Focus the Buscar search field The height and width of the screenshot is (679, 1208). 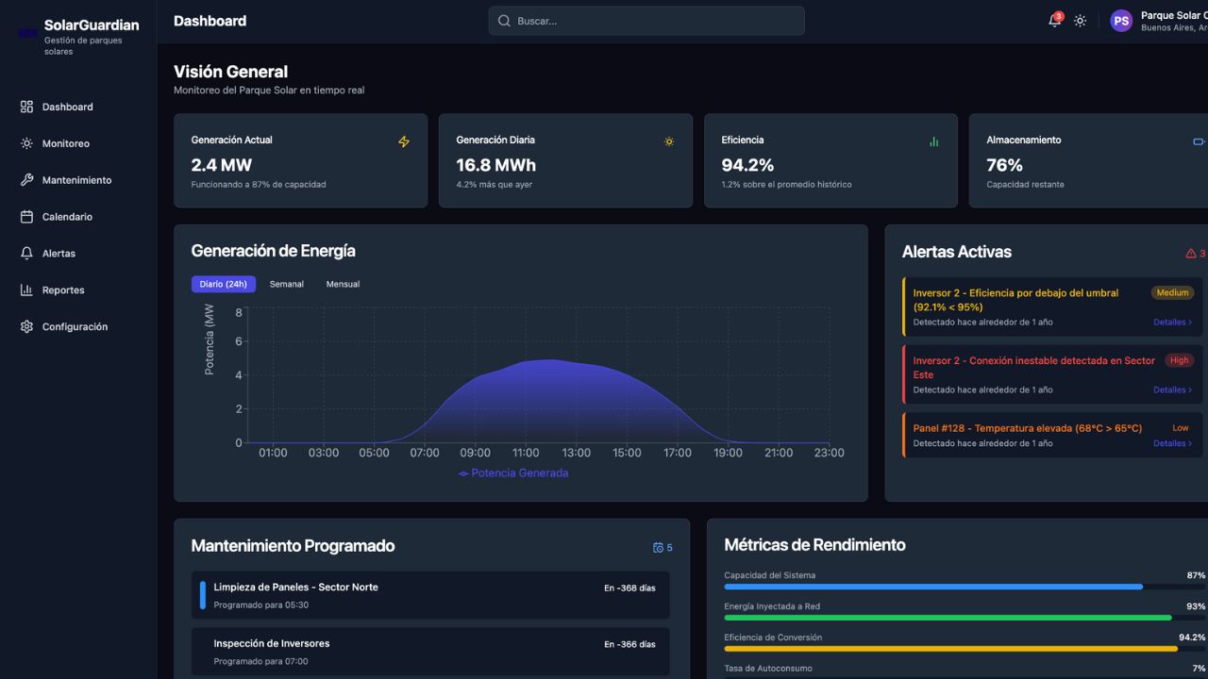[x=646, y=21]
